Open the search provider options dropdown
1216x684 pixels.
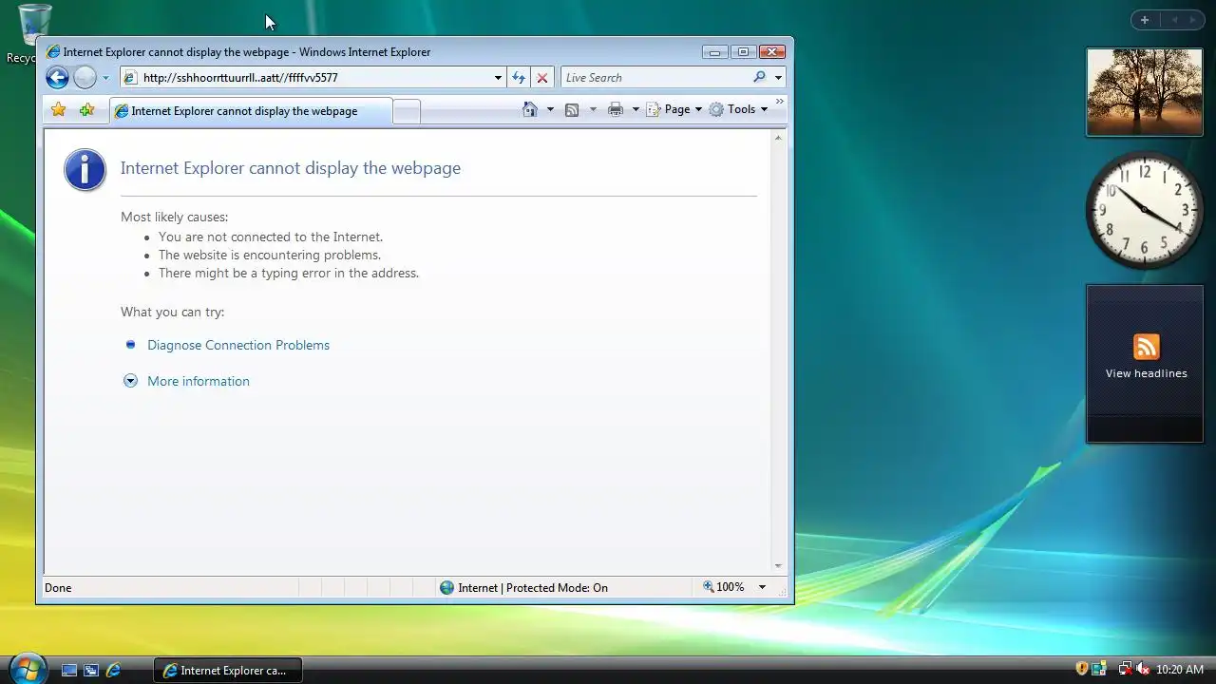point(778,78)
